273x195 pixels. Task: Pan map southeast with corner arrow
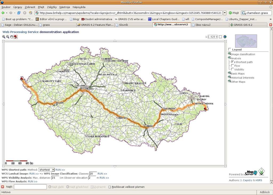(x=225, y=166)
